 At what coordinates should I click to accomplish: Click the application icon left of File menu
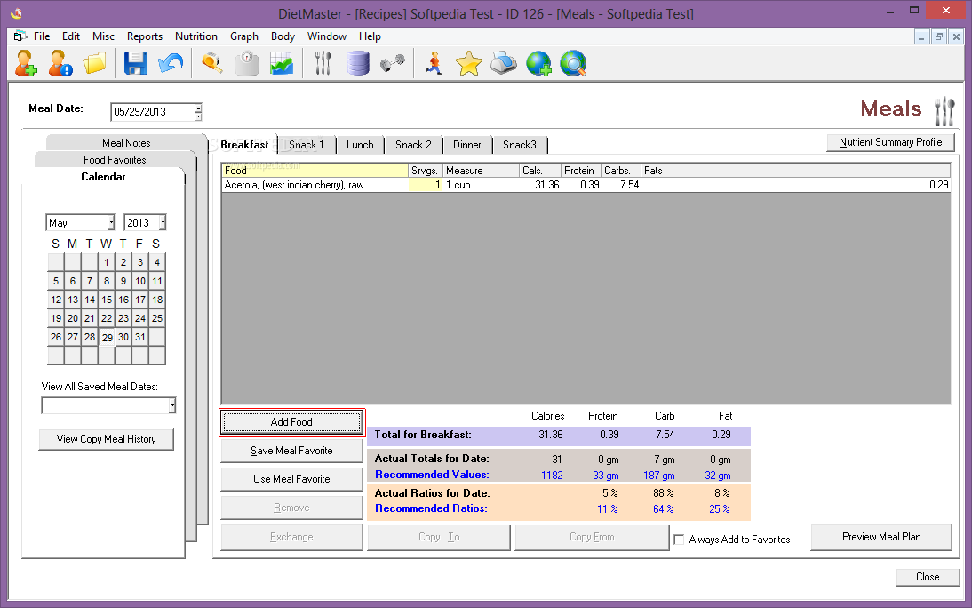(x=20, y=36)
